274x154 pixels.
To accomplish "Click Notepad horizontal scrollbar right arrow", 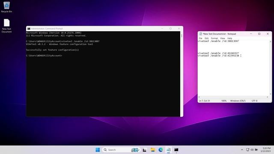I will (267, 97).
